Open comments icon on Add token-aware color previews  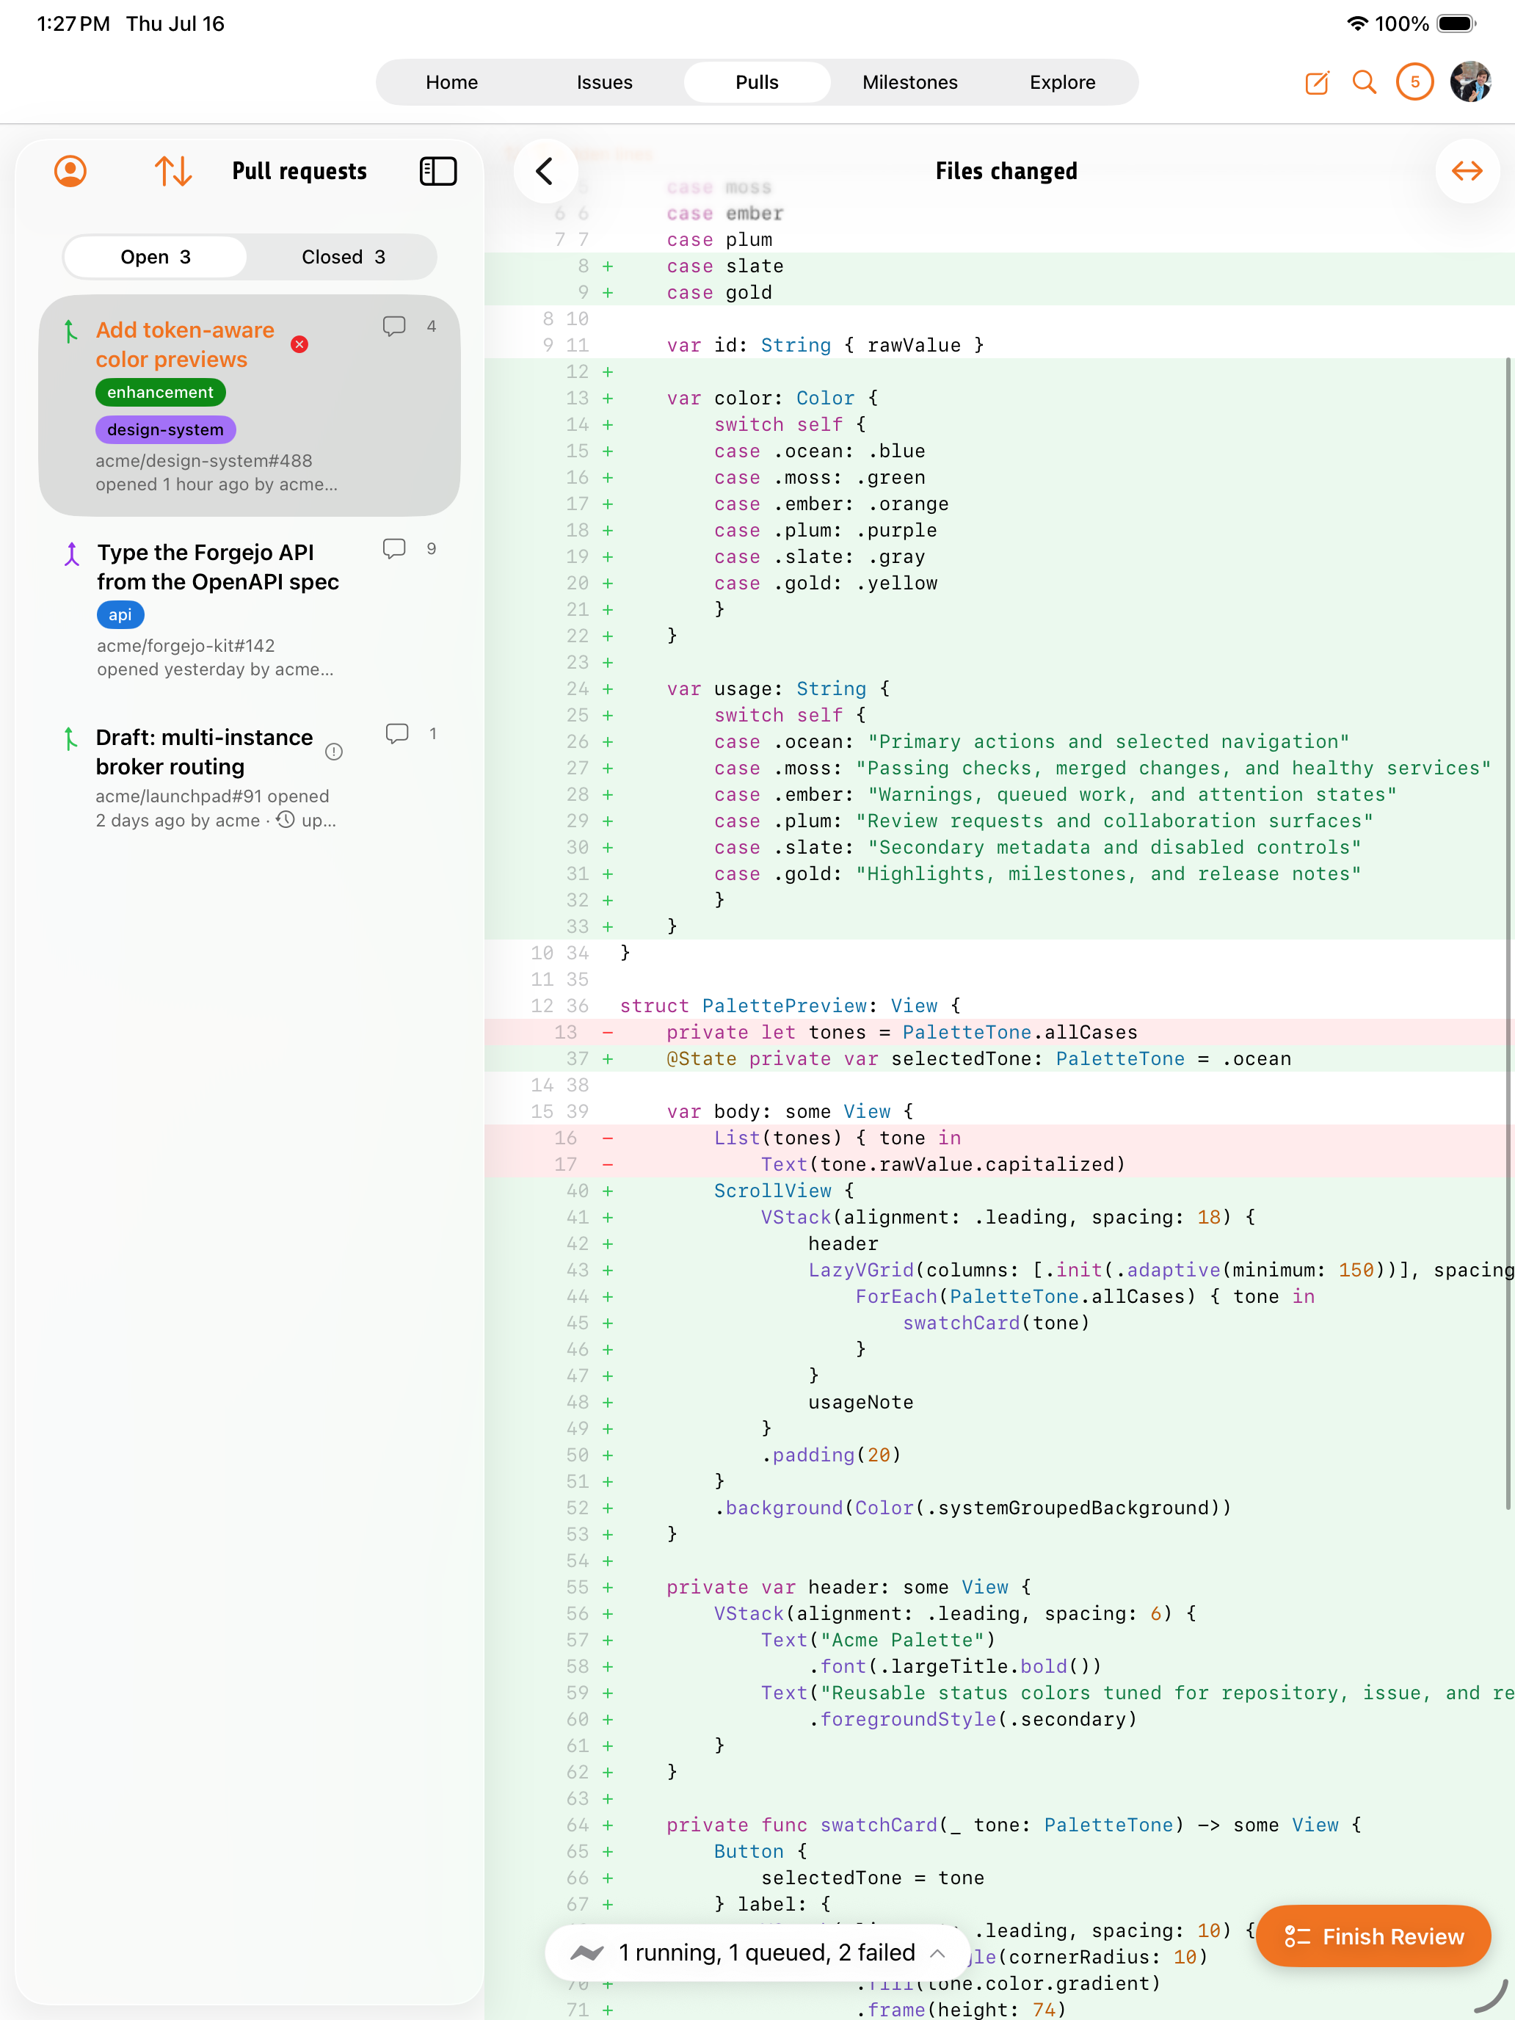coord(394,326)
